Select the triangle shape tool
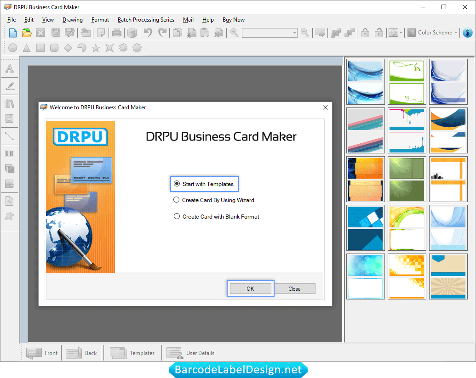The height and width of the screenshot is (378, 476). [x=27, y=48]
